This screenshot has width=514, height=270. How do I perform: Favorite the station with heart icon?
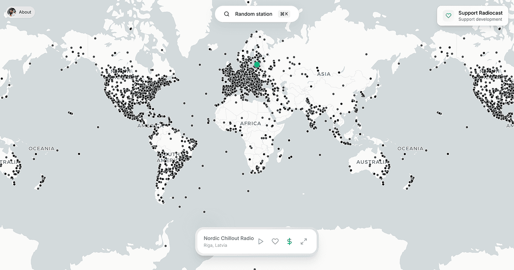click(x=275, y=242)
